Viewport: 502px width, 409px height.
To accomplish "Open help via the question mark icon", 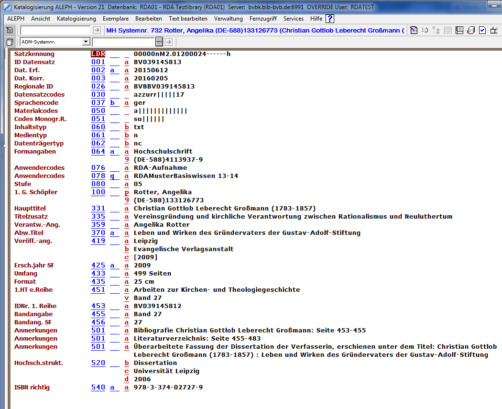I will tap(330, 19).
